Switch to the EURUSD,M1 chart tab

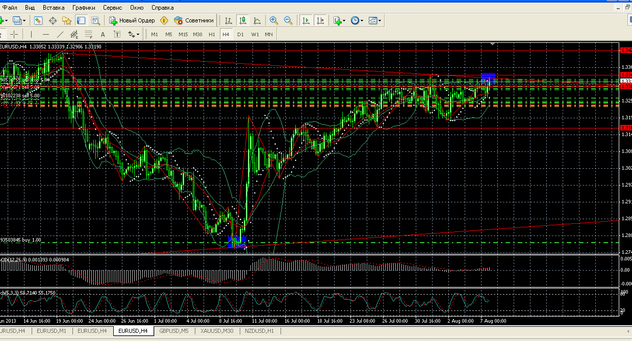click(52, 331)
